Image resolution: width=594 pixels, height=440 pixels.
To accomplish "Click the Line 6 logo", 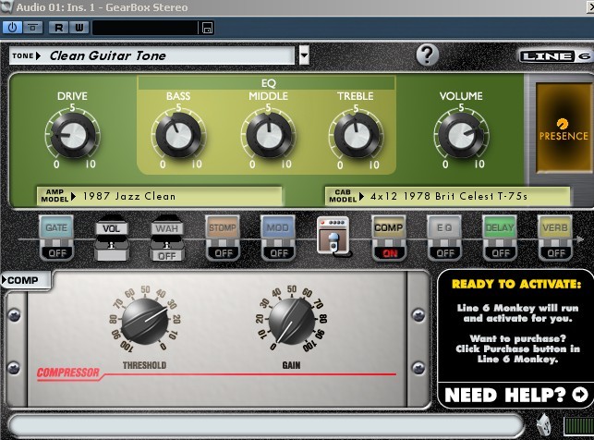I will click(555, 56).
